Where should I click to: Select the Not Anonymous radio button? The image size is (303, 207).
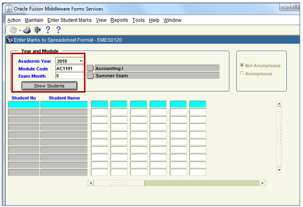click(242, 66)
